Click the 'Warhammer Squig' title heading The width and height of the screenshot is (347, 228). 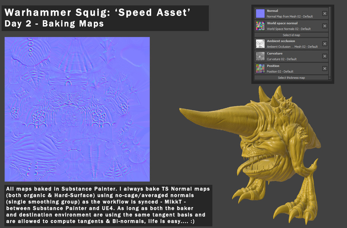click(97, 12)
